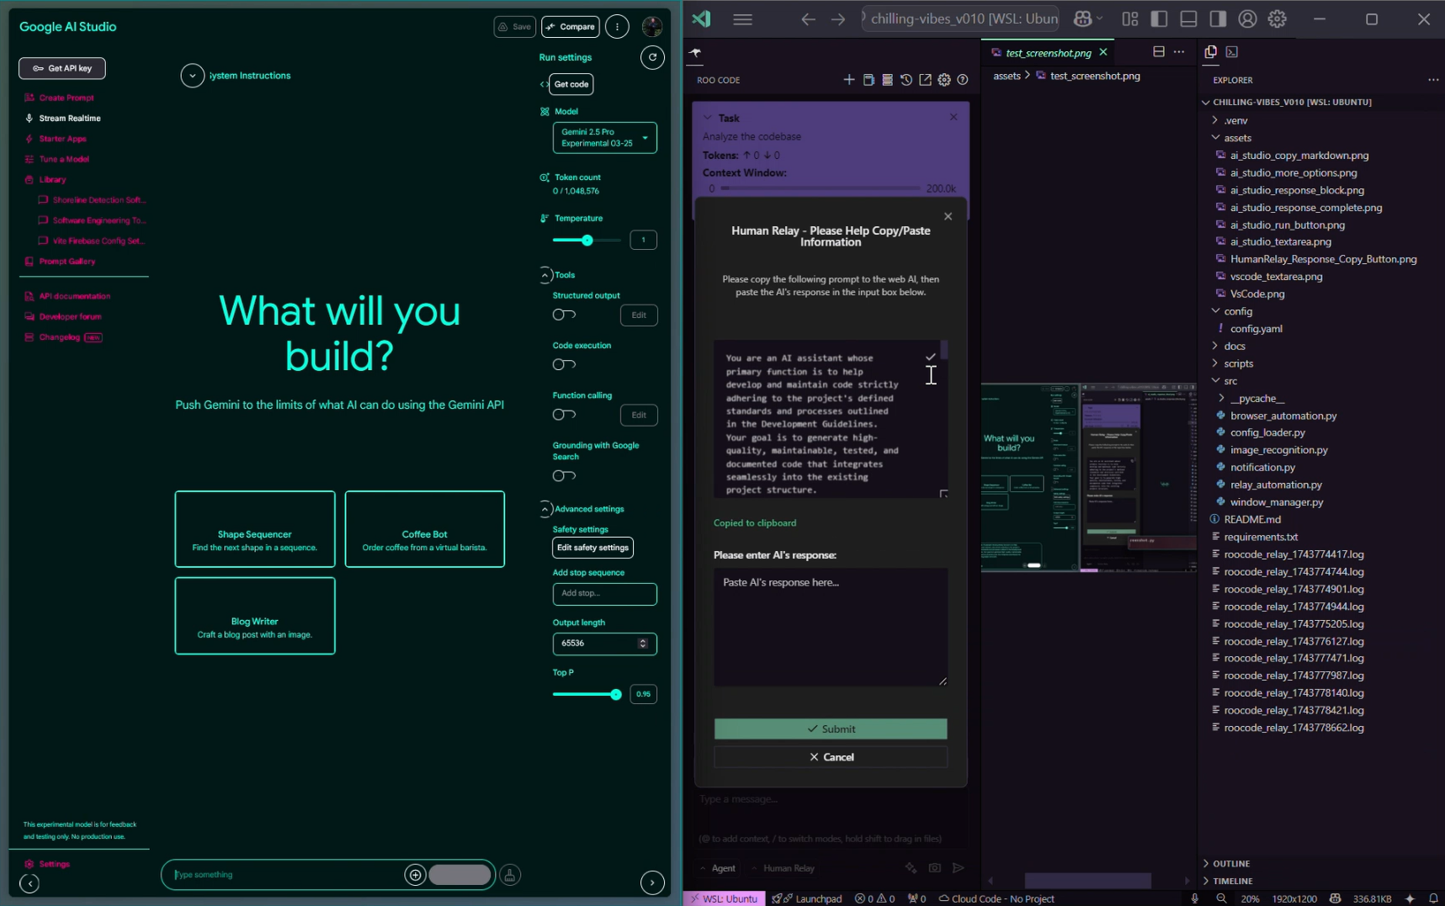
Task: Enable Code execution switch
Action: pyautogui.click(x=564, y=364)
